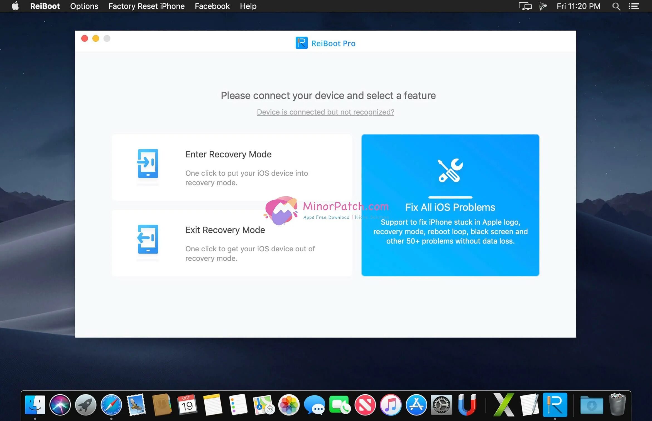Open the Photos app in Dock

click(289, 405)
